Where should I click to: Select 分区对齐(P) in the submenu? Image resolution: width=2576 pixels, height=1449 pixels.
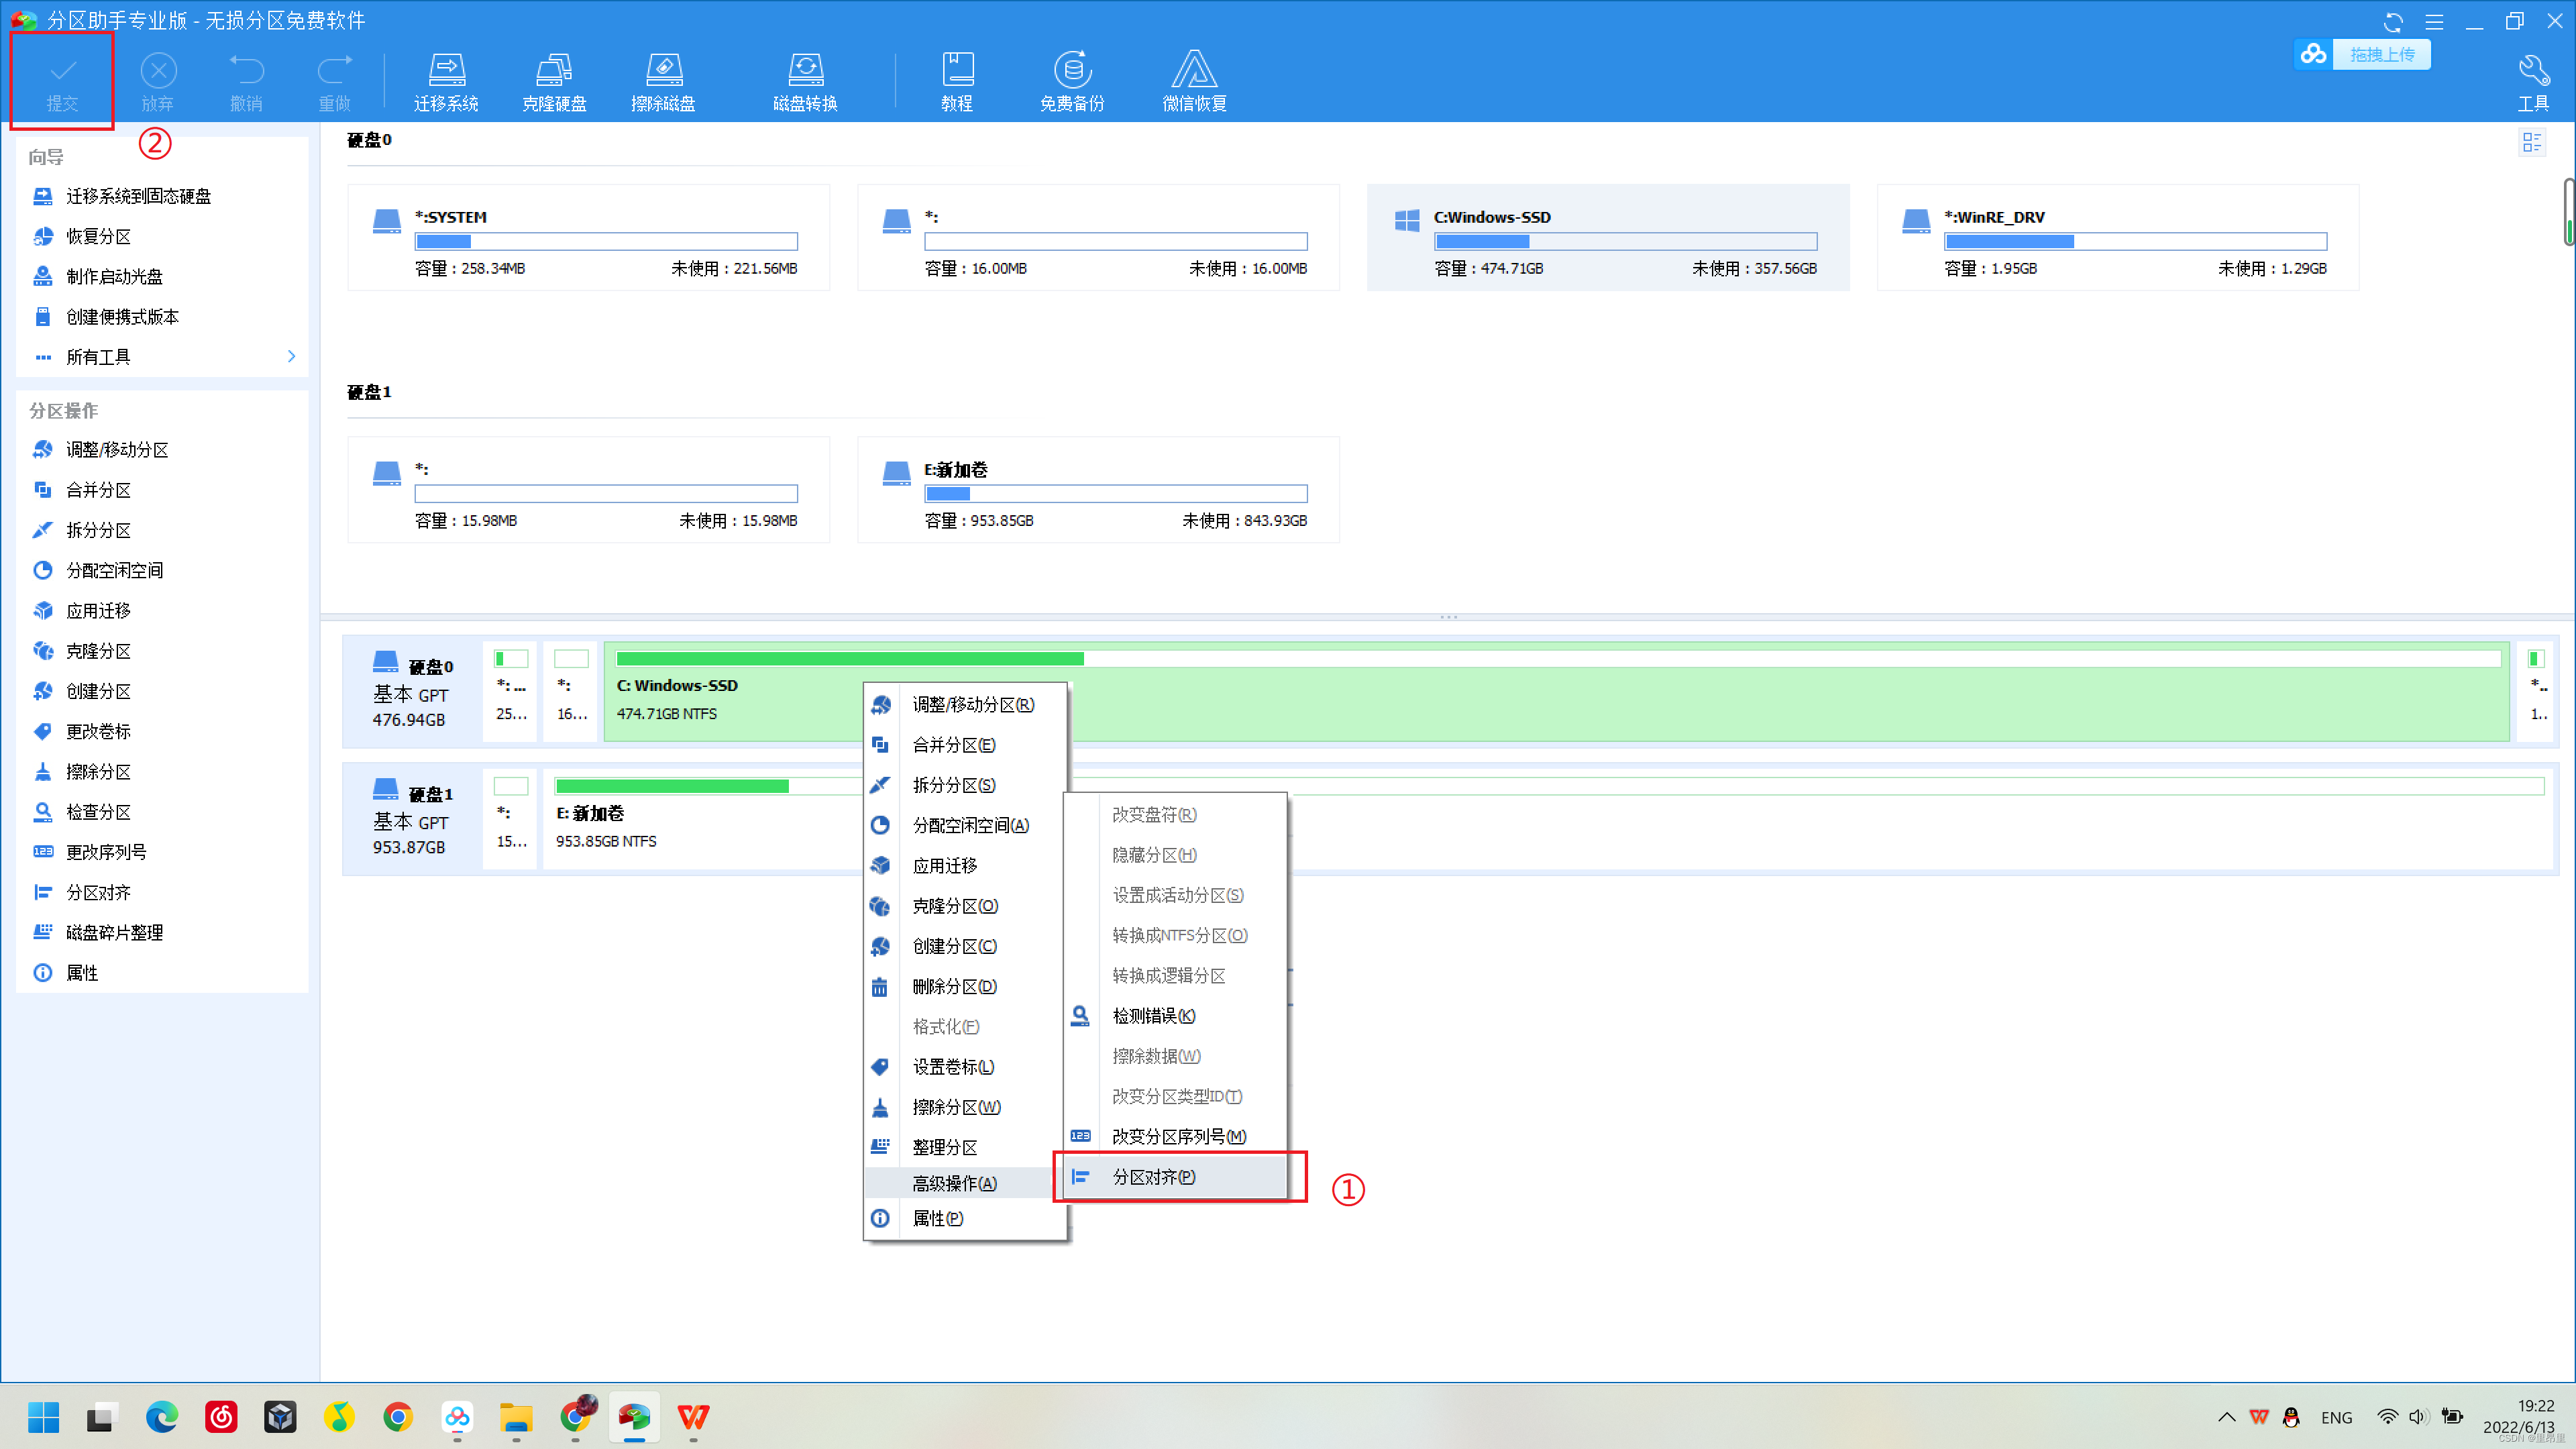[x=1153, y=1177]
